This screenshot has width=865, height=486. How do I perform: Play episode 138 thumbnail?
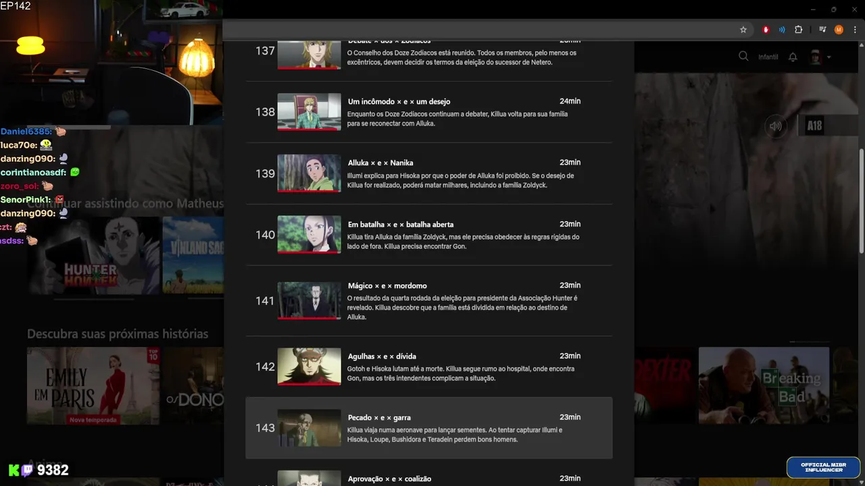309,112
